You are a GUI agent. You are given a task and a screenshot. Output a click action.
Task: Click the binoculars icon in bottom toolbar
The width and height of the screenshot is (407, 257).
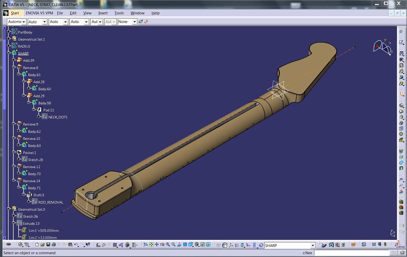click(x=8, y=244)
